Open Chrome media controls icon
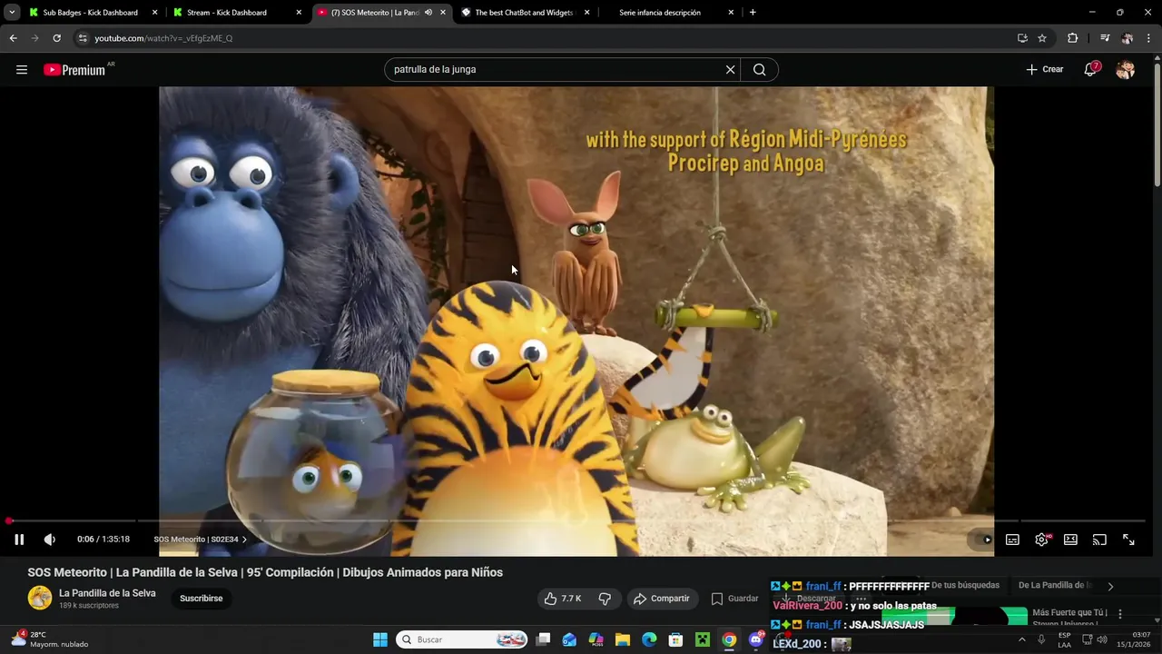The height and width of the screenshot is (654, 1162). pyautogui.click(x=1105, y=38)
